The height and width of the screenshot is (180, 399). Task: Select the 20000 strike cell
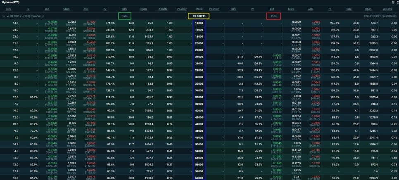click(x=199, y=43)
